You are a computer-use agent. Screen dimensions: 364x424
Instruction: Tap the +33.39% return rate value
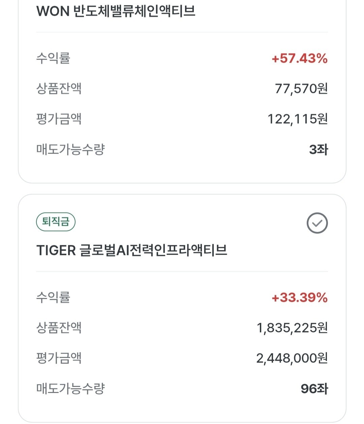300,298
